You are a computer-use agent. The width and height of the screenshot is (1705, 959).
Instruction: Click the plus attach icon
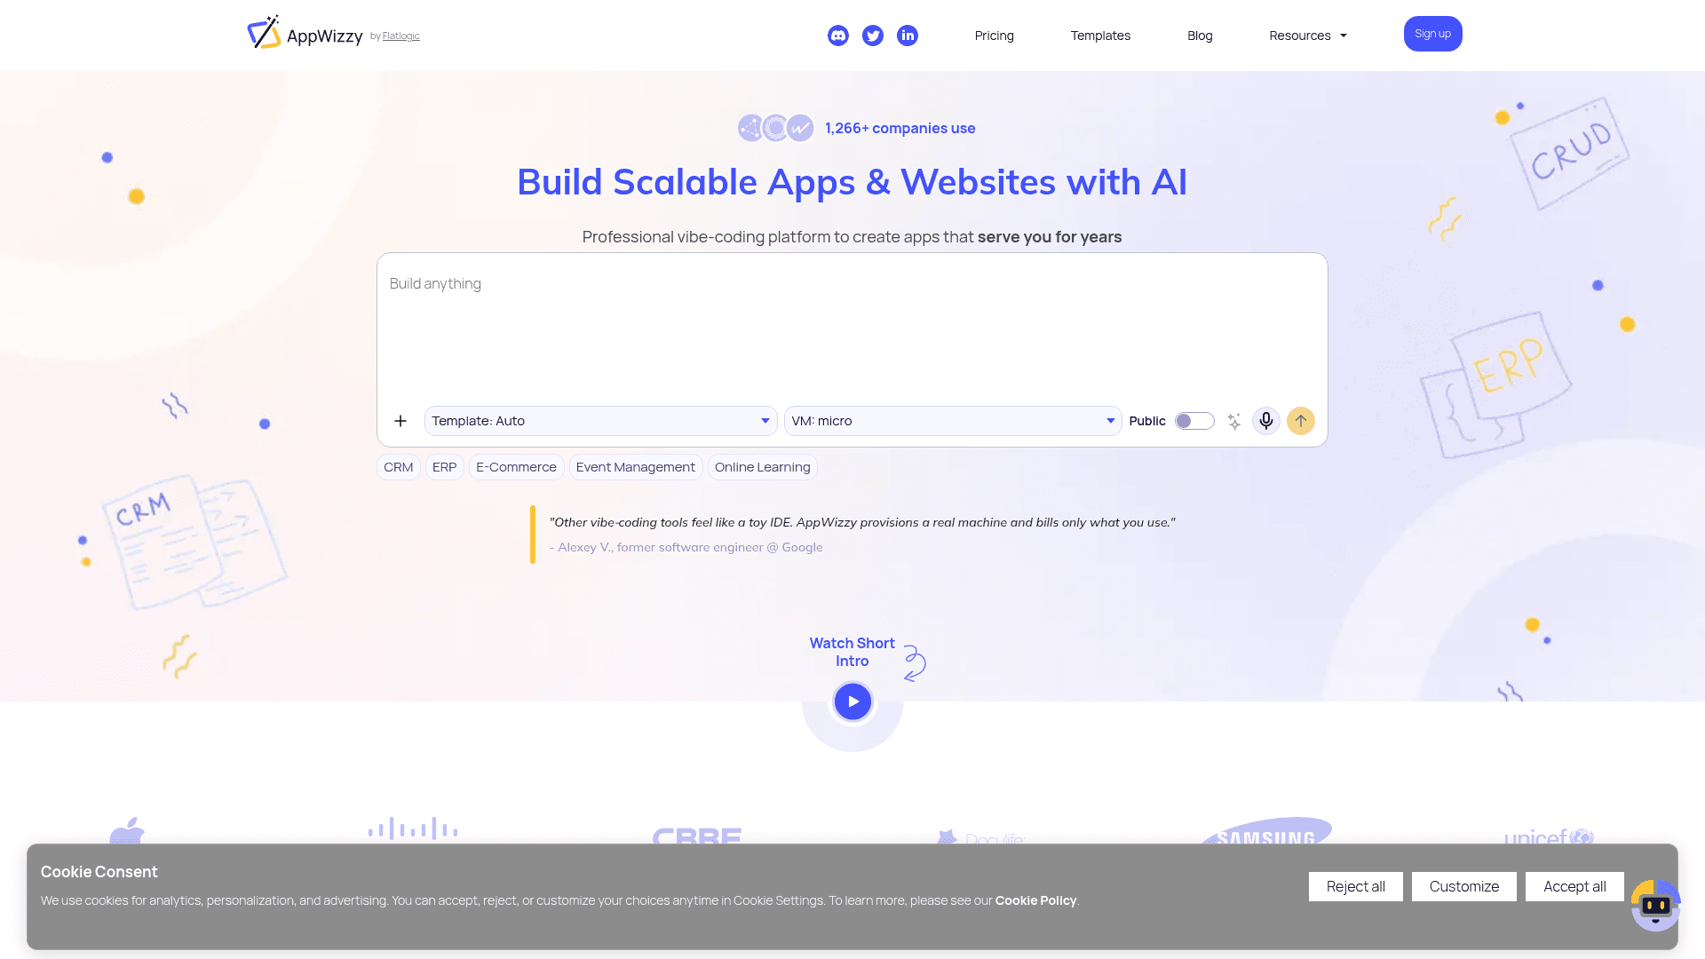click(x=400, y=421)
